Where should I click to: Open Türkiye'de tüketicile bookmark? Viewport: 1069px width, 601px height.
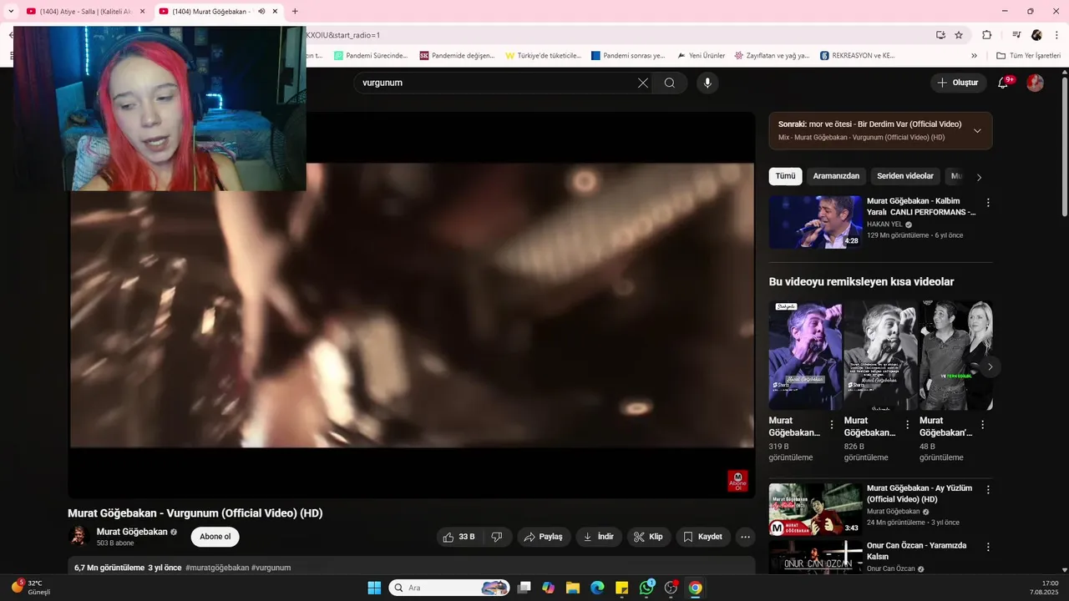pyautogui.click(x=543, y=56)
